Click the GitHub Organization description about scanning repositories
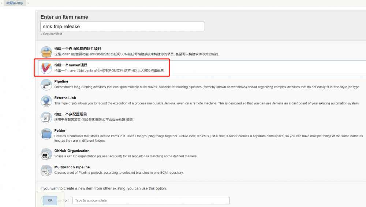The height and width of the screenshot is (207, 366). 126,156
